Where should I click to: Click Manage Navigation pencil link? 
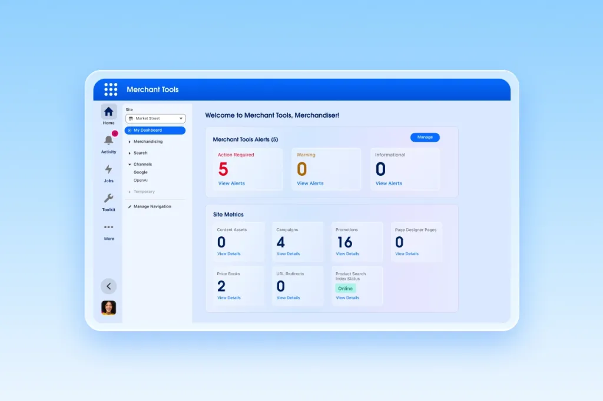[150, 206]
